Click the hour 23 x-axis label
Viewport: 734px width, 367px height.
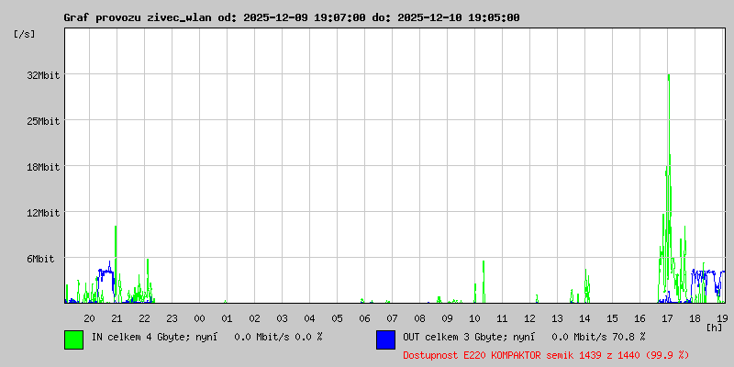coord(172,318)
